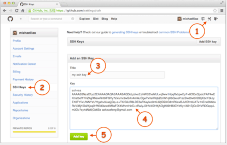Screen dimensions: 227x145
Task: Open Chrome hamburger menu
Action: [222, 10]
